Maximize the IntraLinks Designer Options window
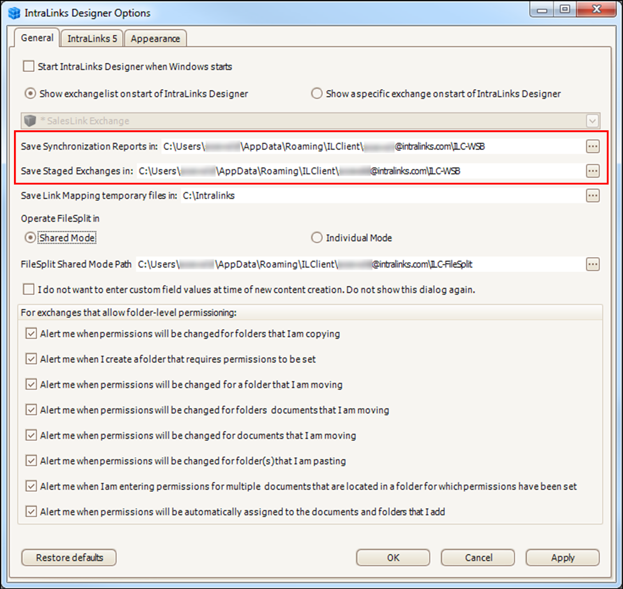The height and width of the screenshot is (589, 623). point(565,10)
